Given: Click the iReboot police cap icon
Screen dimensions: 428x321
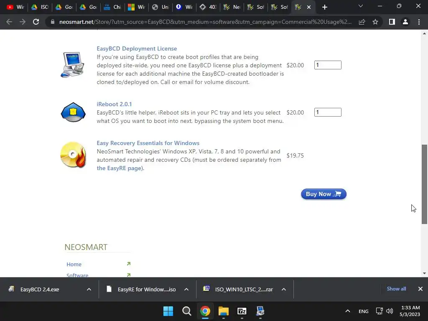Looking at the screenshot, I should tap(73, 112).
